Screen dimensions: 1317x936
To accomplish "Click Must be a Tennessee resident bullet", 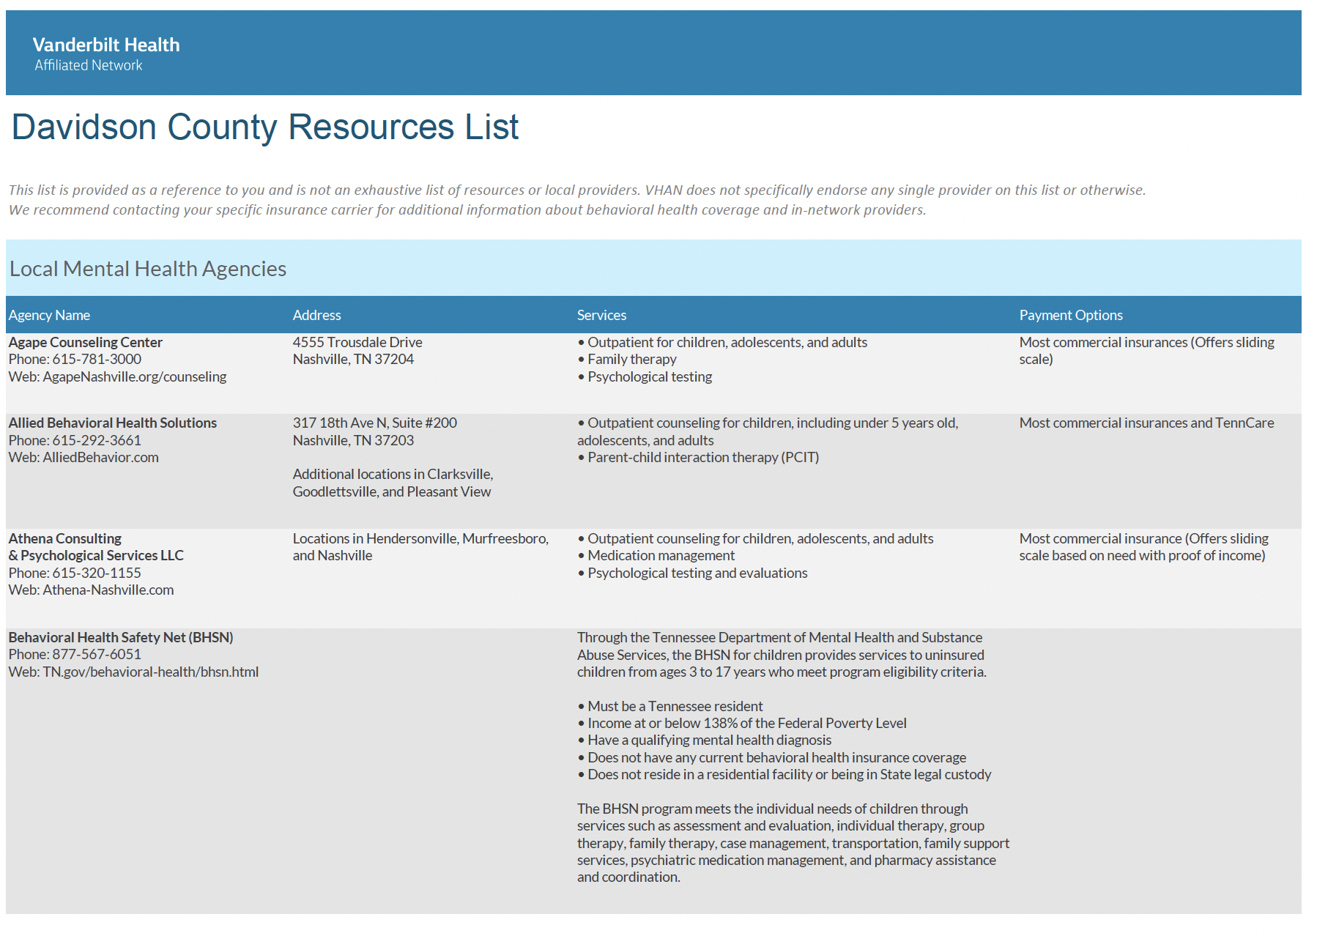I will pyautogui.click(x=670, y=706).
